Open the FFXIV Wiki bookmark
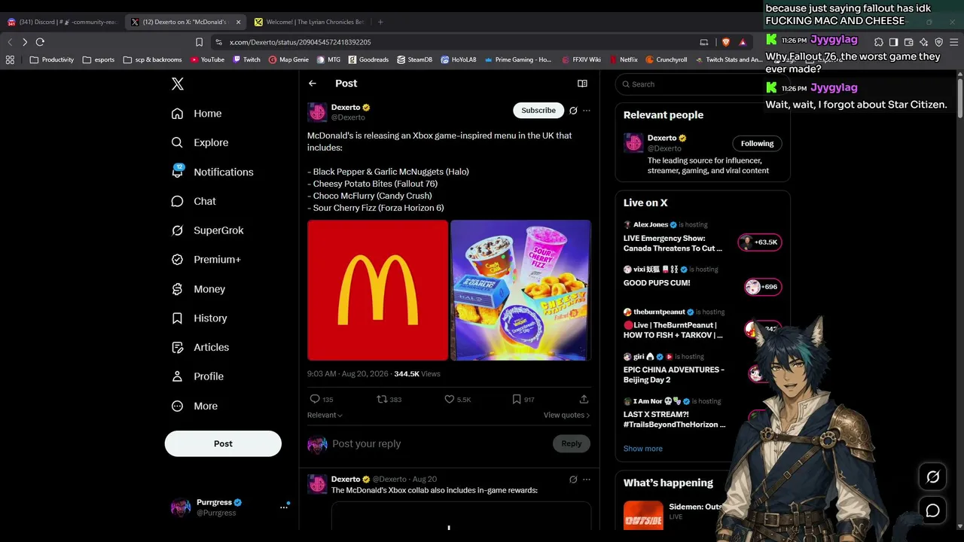 pos(580,59)
